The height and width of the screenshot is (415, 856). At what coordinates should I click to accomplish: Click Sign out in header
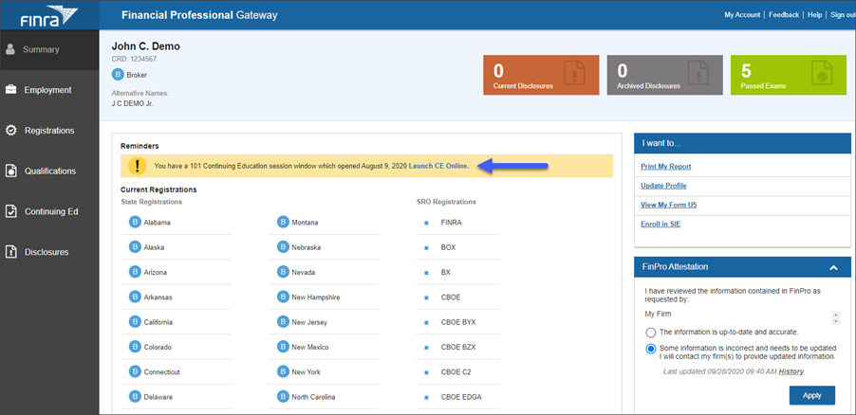click(x=843, y=15)
